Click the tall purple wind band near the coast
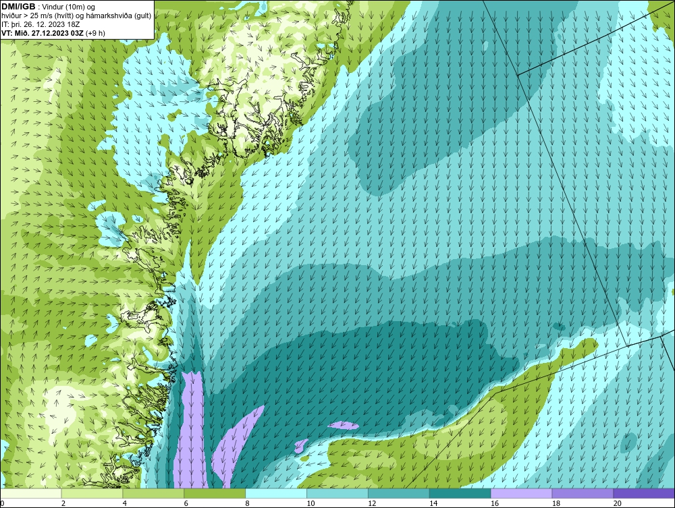The width and height of the screenshot is (675, 508). point(190,430)
